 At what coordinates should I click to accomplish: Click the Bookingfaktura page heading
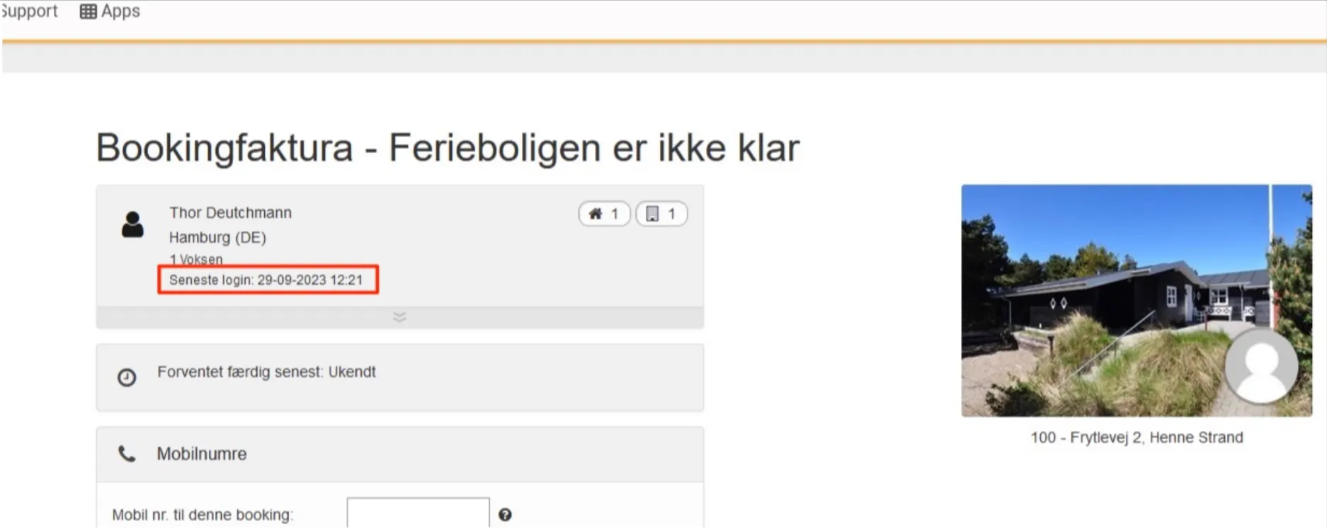tap(448, 148)
